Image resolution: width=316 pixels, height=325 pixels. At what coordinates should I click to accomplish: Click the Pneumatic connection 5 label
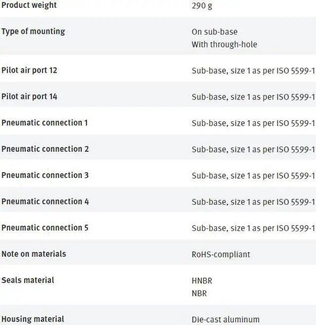coord(45,228)
